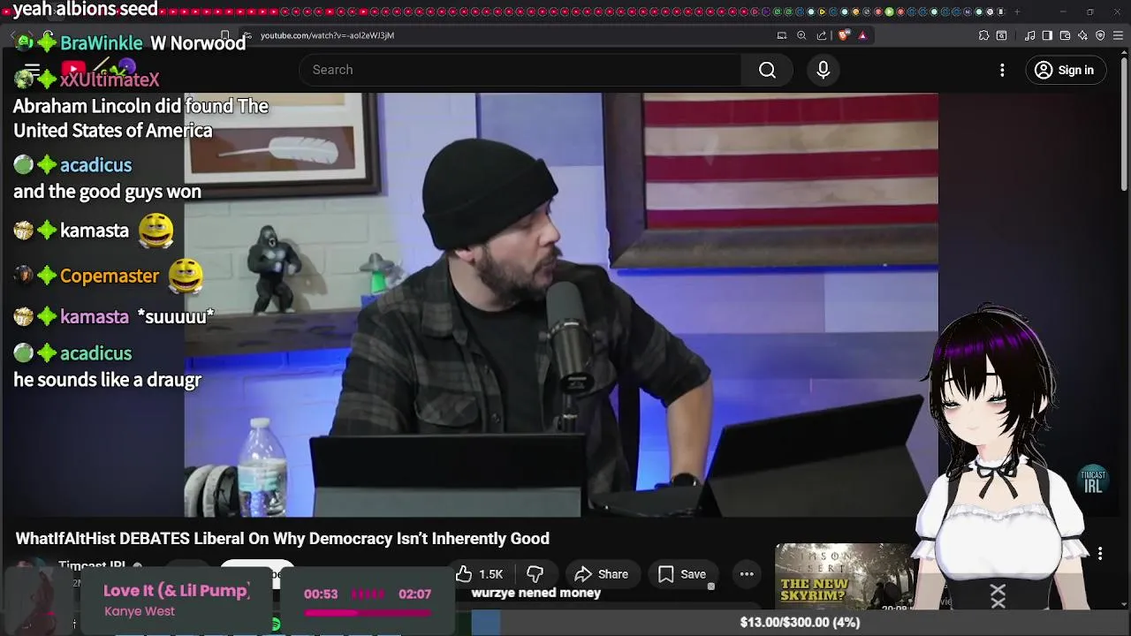Screen dimensions: 1131x636
Task: Click the main video player area
Action: (x=561, y=305)
